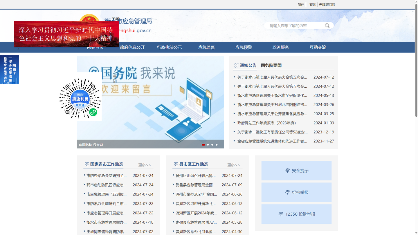Select the fourth carousel dot
Image resolution: width=418 pixels, height=235 pixels.
point(217,144)
